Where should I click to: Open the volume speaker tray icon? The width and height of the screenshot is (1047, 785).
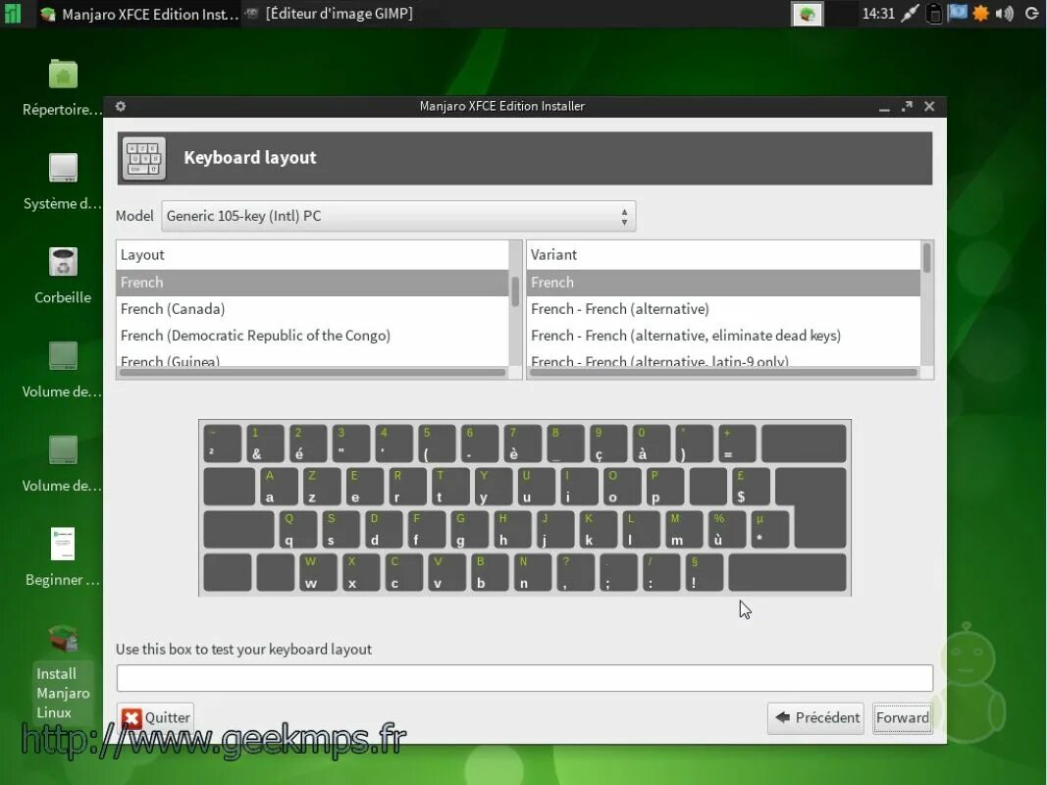(1004, 14)
